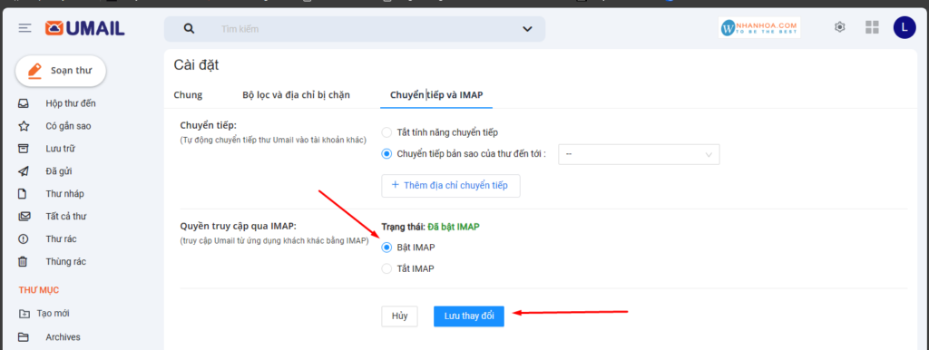Open the Có gắn sao folder label
This screenshot has width=929, height=350.
68,126
